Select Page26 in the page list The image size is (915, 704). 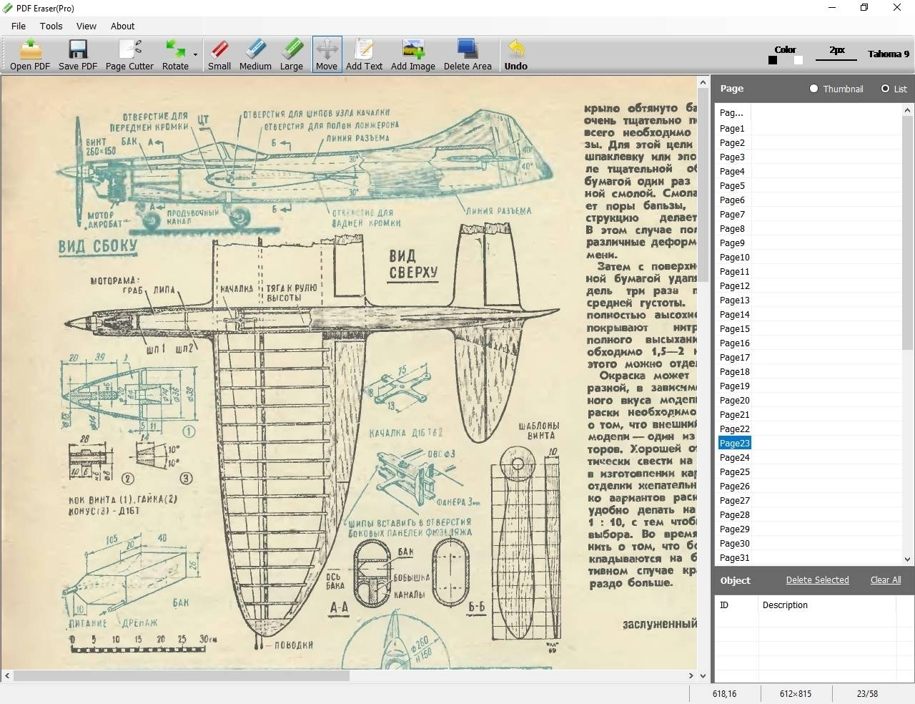[x=735, y=487]
